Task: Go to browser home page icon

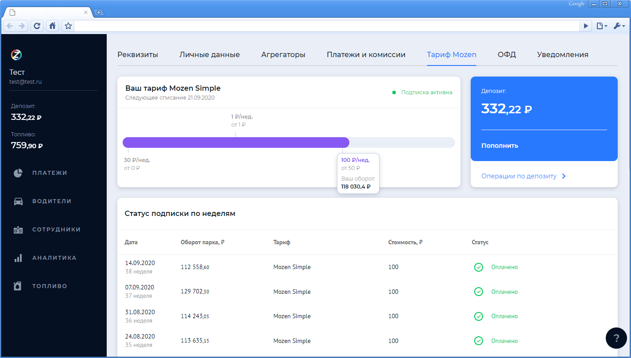Action: [x=52, y=26]
